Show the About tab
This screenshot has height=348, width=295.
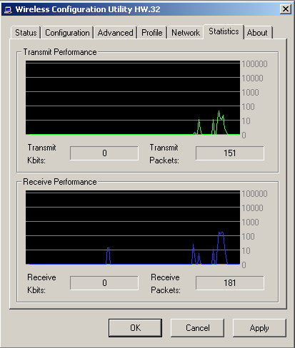tap(257, 33)
